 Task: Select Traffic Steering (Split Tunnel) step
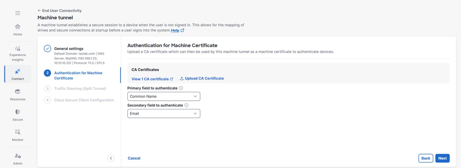click(80, 88)
